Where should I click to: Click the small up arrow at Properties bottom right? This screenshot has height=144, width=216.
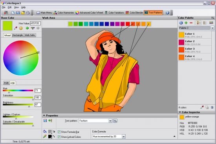[x=174, y=136]
